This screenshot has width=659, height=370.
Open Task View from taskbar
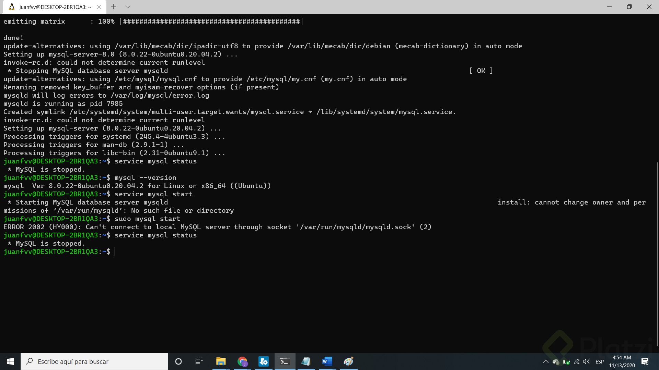pyautogui.click(x=199, y=361)
